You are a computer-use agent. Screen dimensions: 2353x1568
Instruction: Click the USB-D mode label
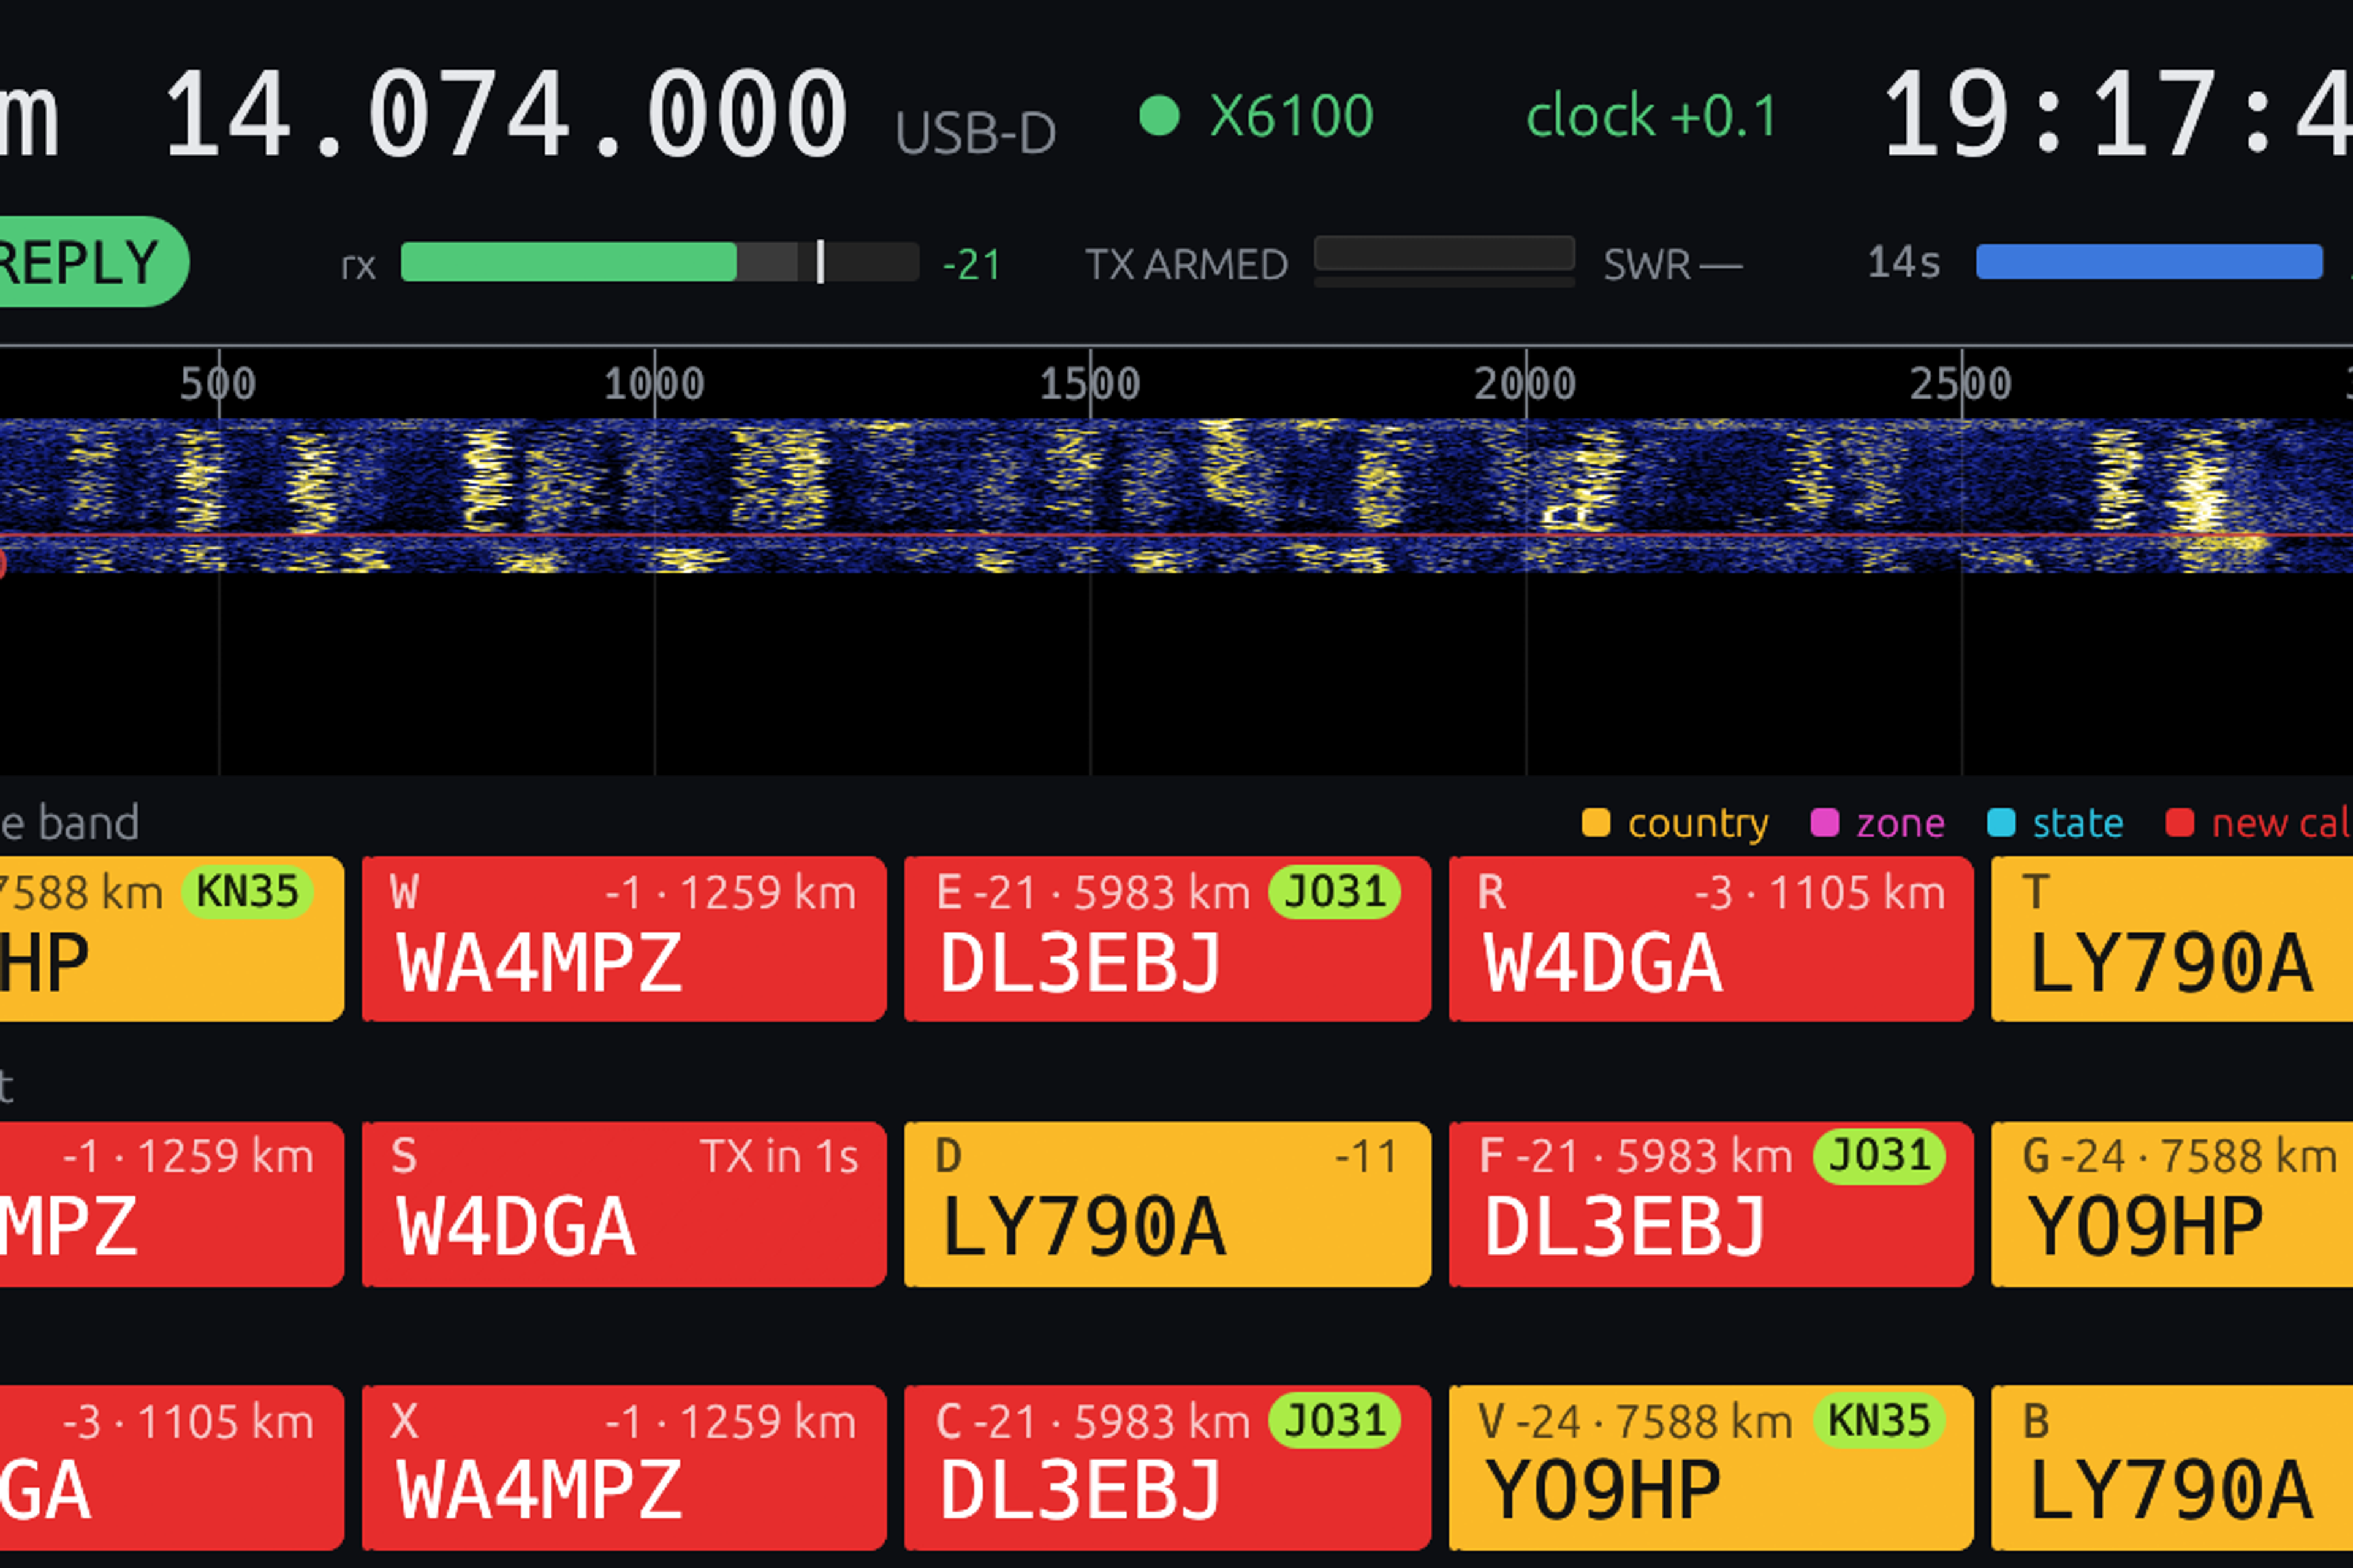click(x=976, y=133)
